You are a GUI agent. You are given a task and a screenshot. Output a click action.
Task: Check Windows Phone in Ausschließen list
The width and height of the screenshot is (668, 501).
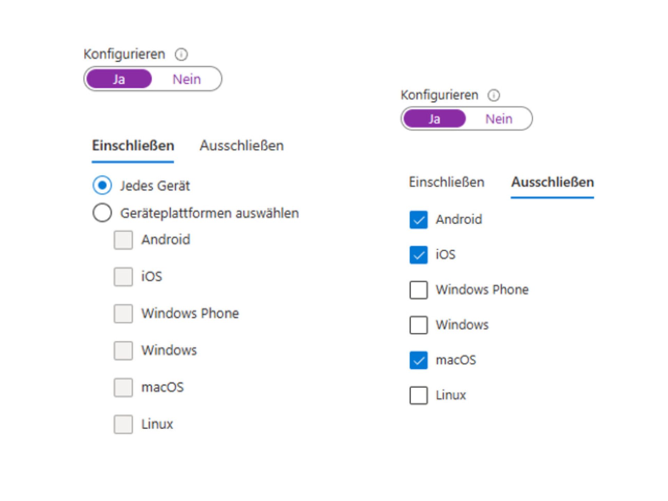pyautogui.click(x=419, y=290)
